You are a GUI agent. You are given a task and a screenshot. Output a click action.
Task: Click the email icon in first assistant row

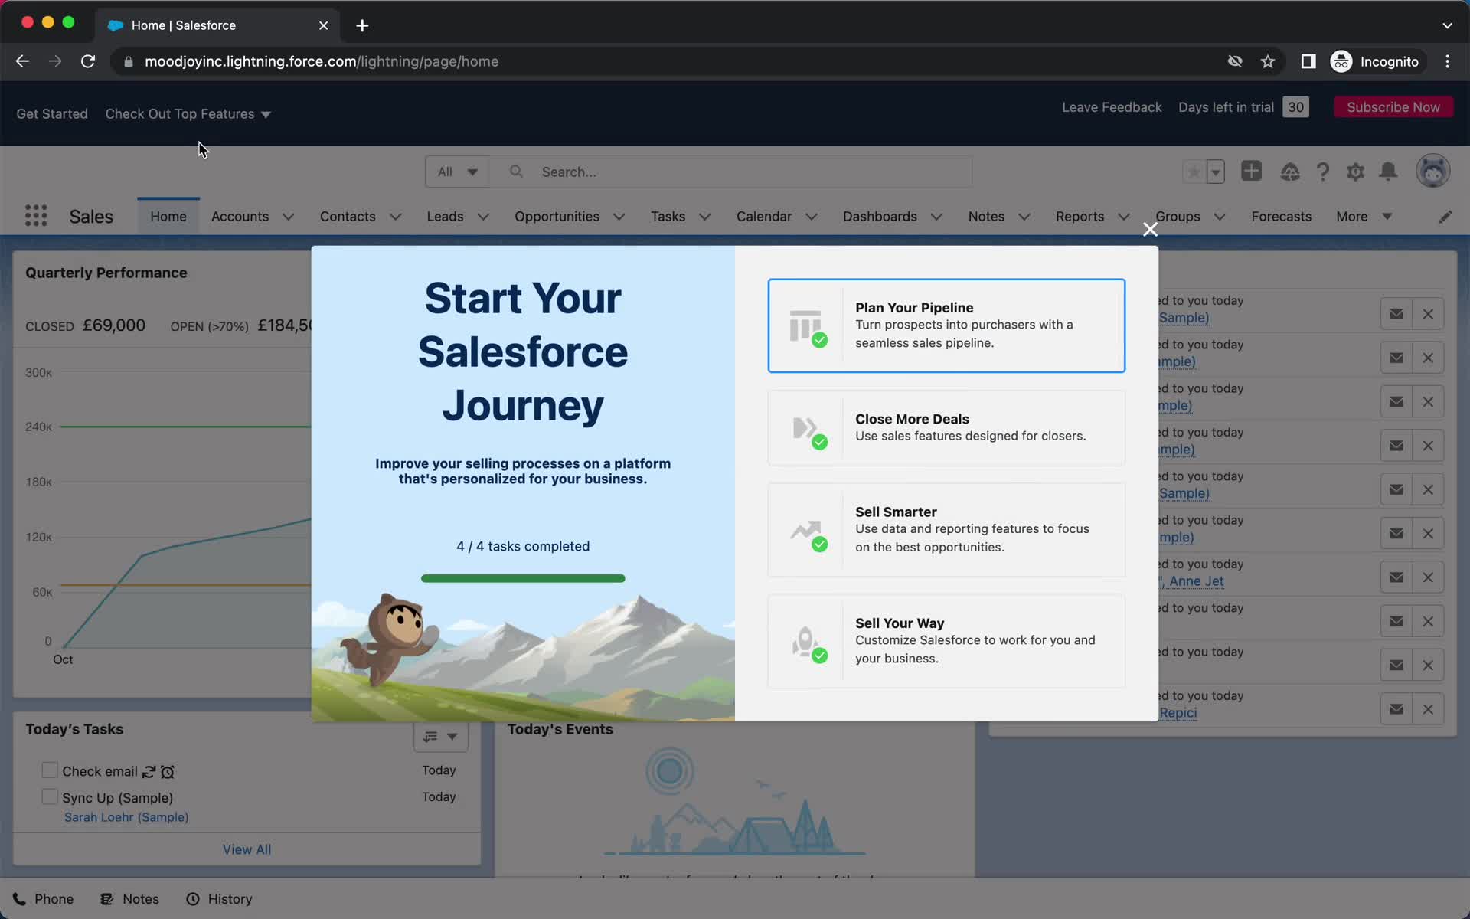(x=1396, y=314)
